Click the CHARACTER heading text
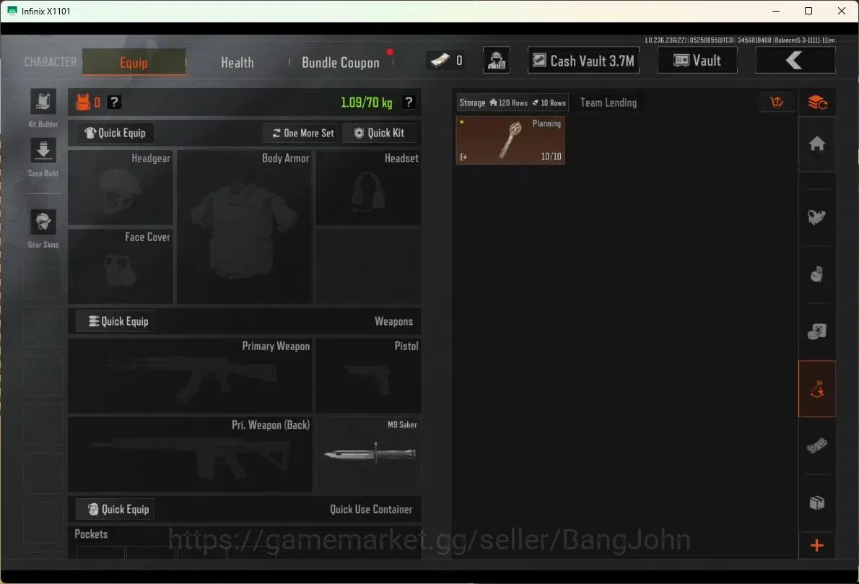The height and width of the screenshot is (584, 859). (x=51, y=62)
